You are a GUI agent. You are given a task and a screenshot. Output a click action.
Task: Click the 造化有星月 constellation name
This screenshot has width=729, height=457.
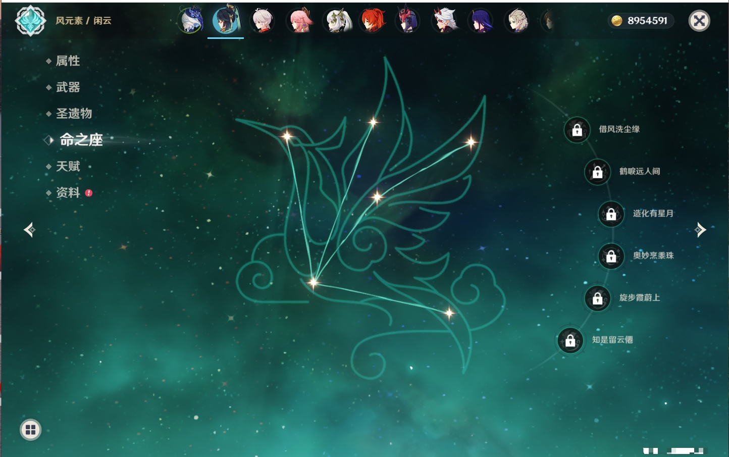click(x=653, y=213)
